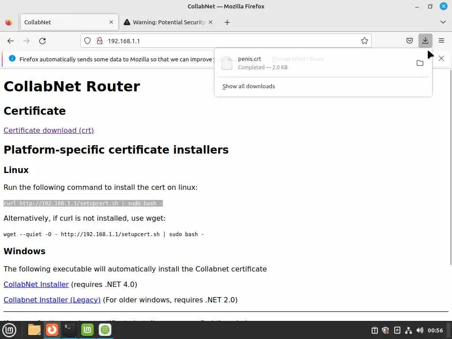Open the green Mint app in taskbar

click(87, 330)
